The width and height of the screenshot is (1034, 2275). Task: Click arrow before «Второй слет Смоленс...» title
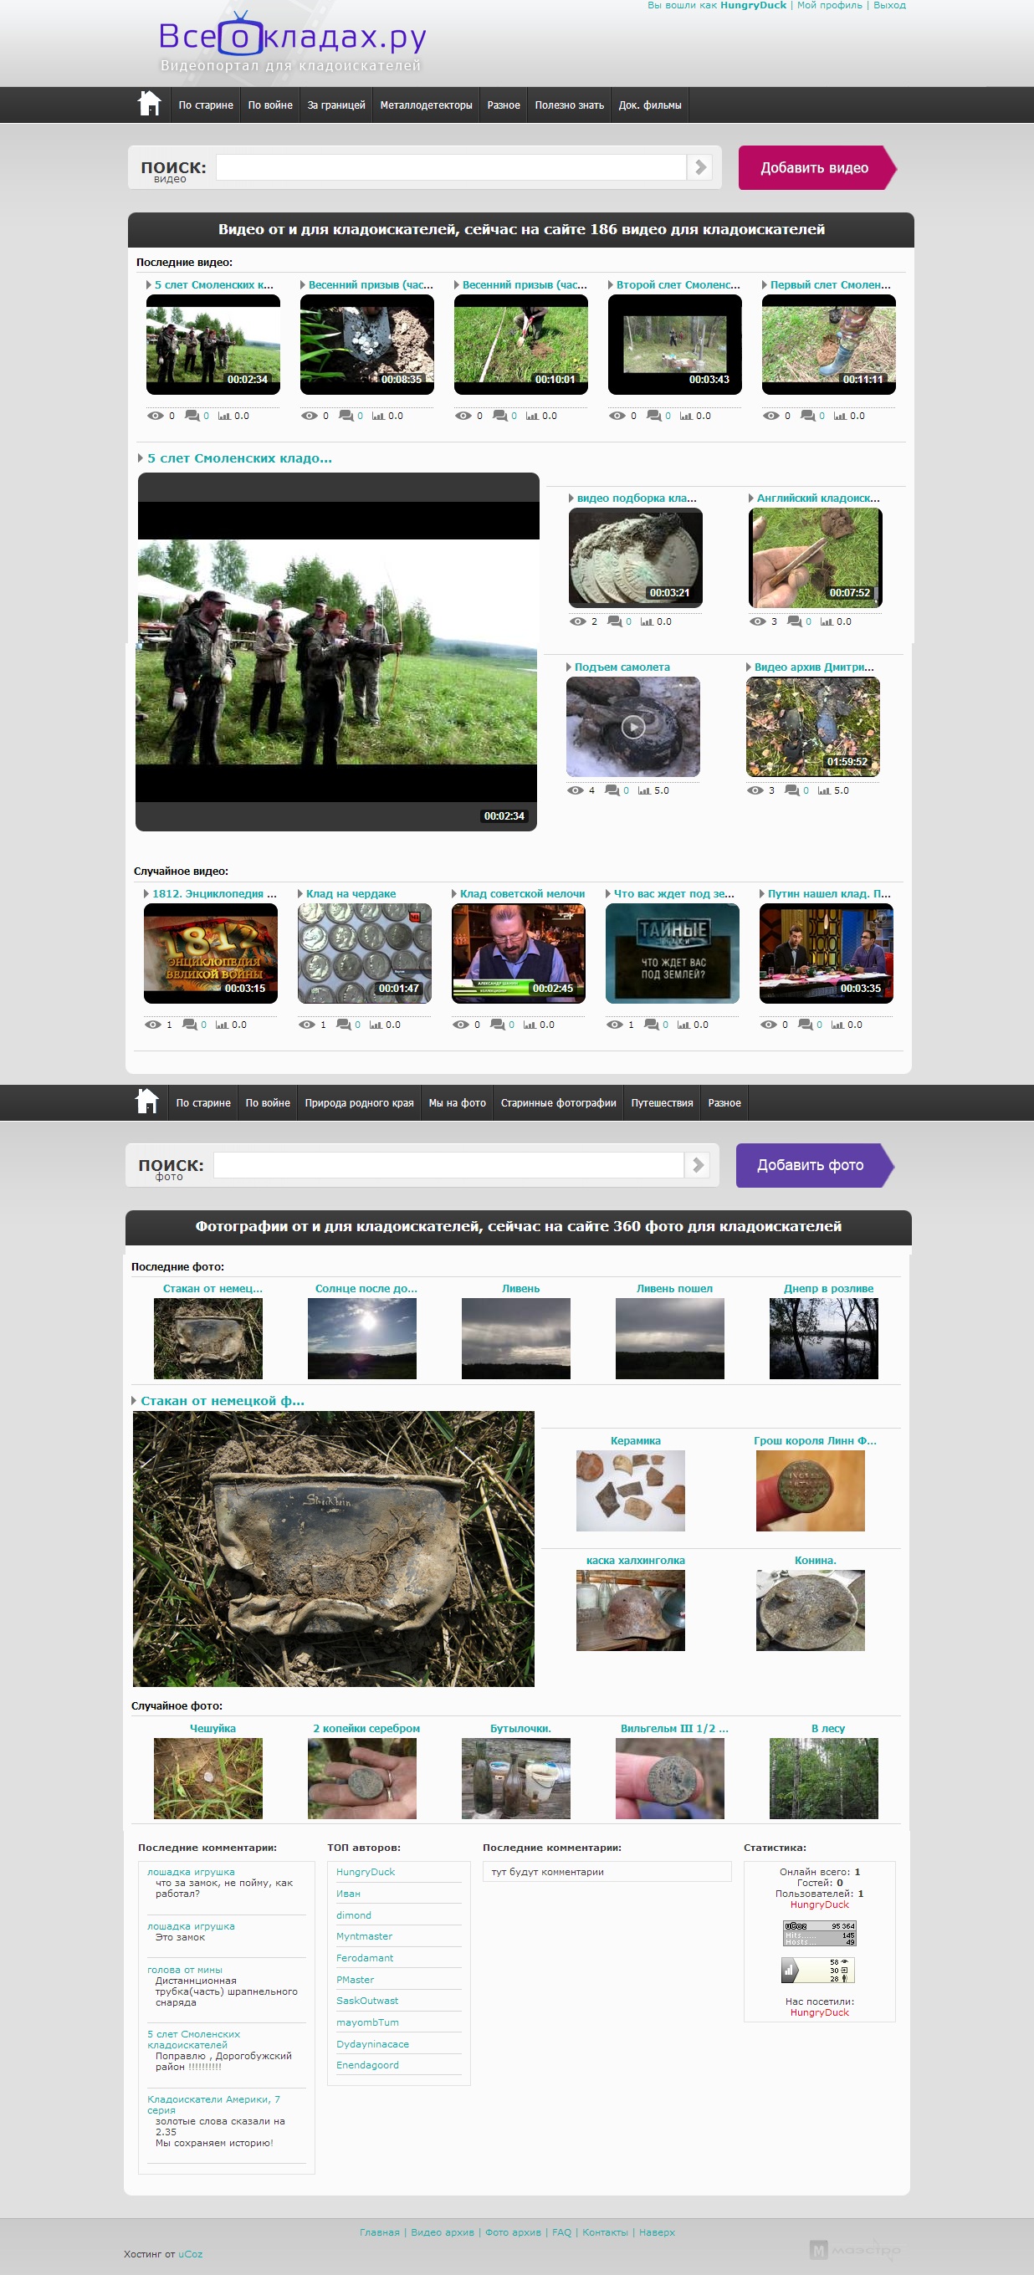[610, 284]
